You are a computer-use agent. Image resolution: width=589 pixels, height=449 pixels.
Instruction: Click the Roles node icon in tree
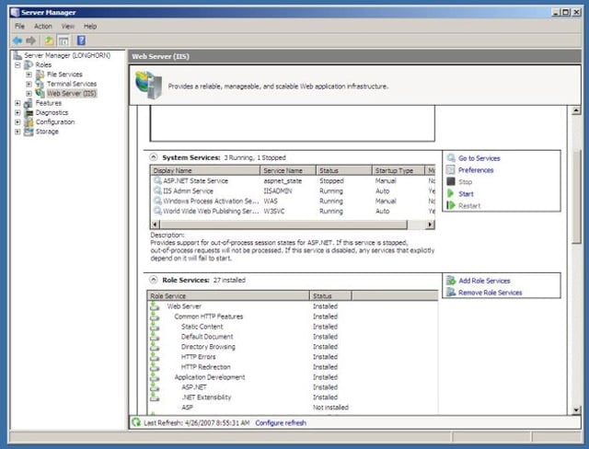click(x=29, y=64)
